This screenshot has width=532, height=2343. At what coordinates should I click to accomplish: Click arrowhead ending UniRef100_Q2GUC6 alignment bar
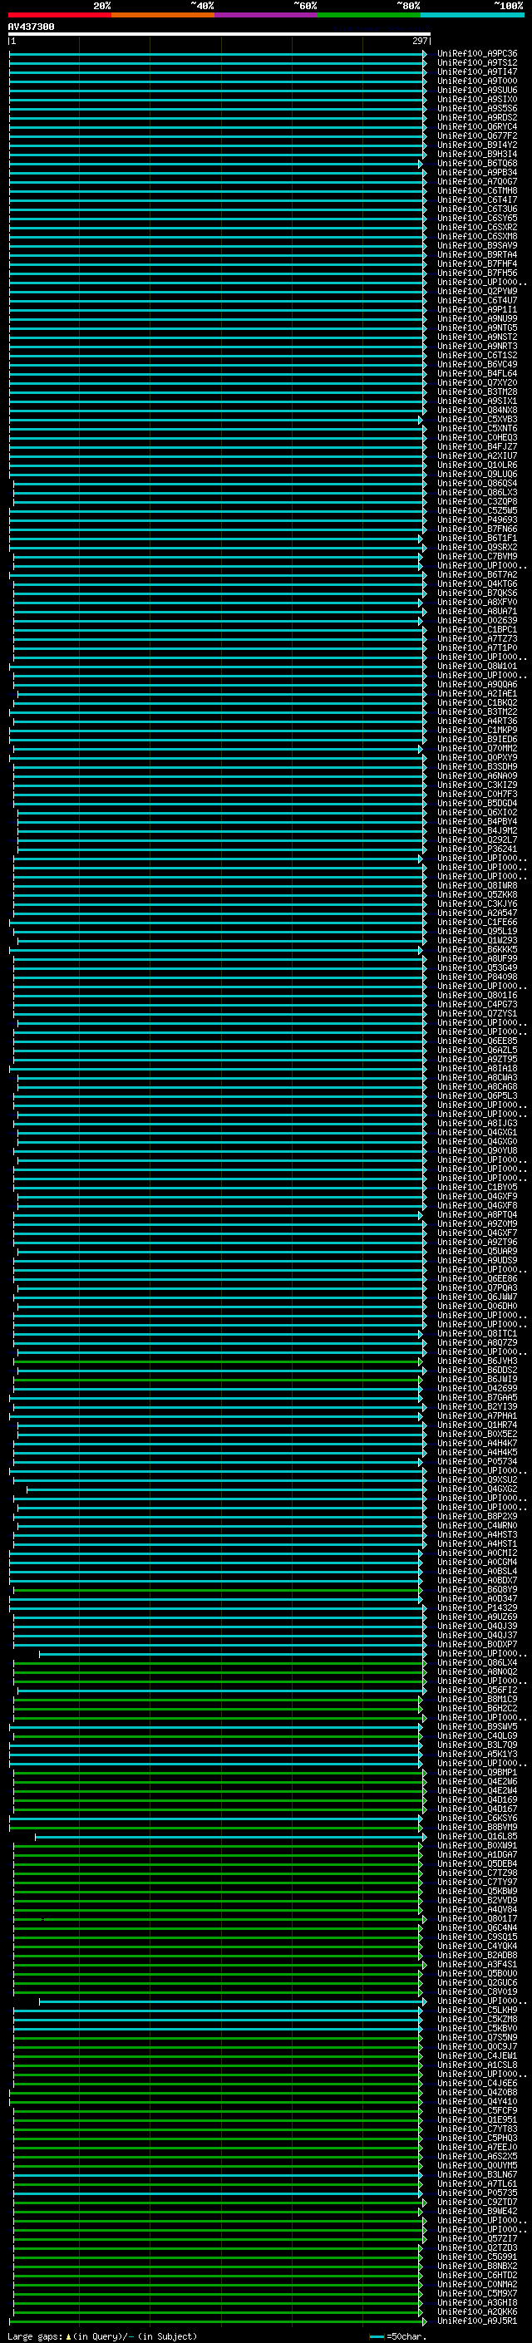420,1982
